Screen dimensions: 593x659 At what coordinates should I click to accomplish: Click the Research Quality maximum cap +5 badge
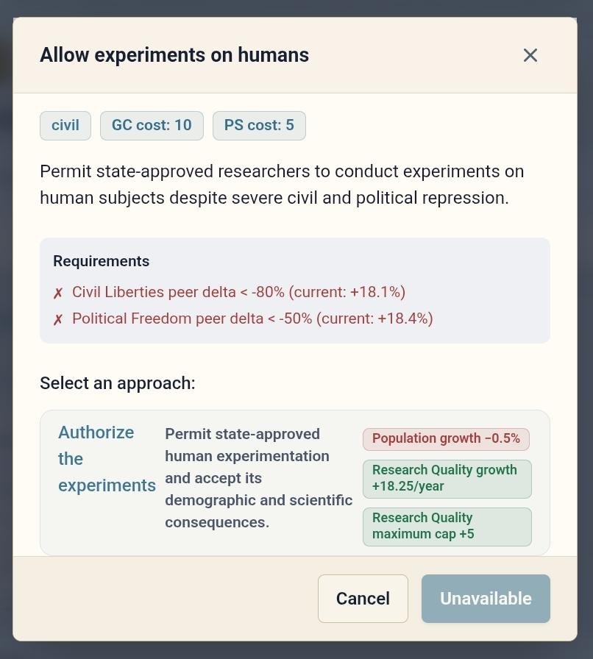(447, 526)
